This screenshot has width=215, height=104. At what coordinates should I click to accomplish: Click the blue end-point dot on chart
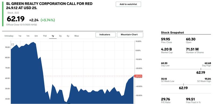point(134,76)
